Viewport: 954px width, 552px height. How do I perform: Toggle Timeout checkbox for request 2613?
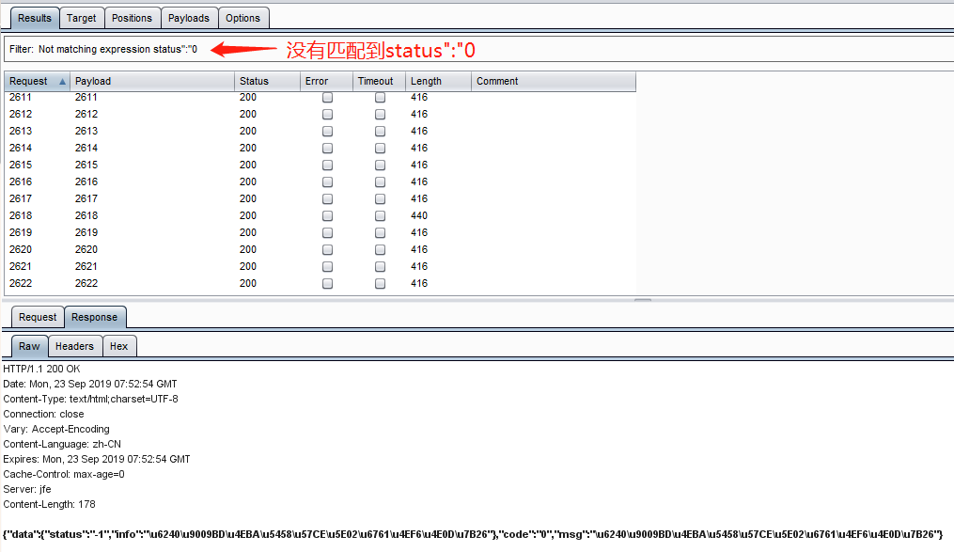381,132
